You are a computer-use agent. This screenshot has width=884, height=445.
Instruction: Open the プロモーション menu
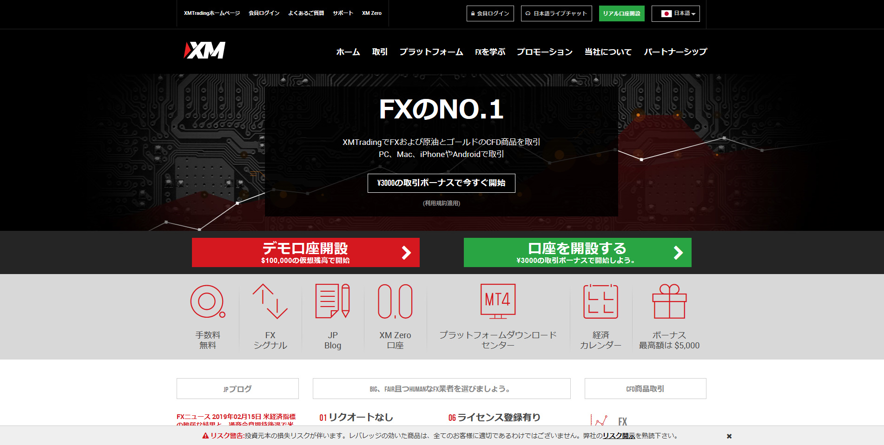(x=545, y=52)
